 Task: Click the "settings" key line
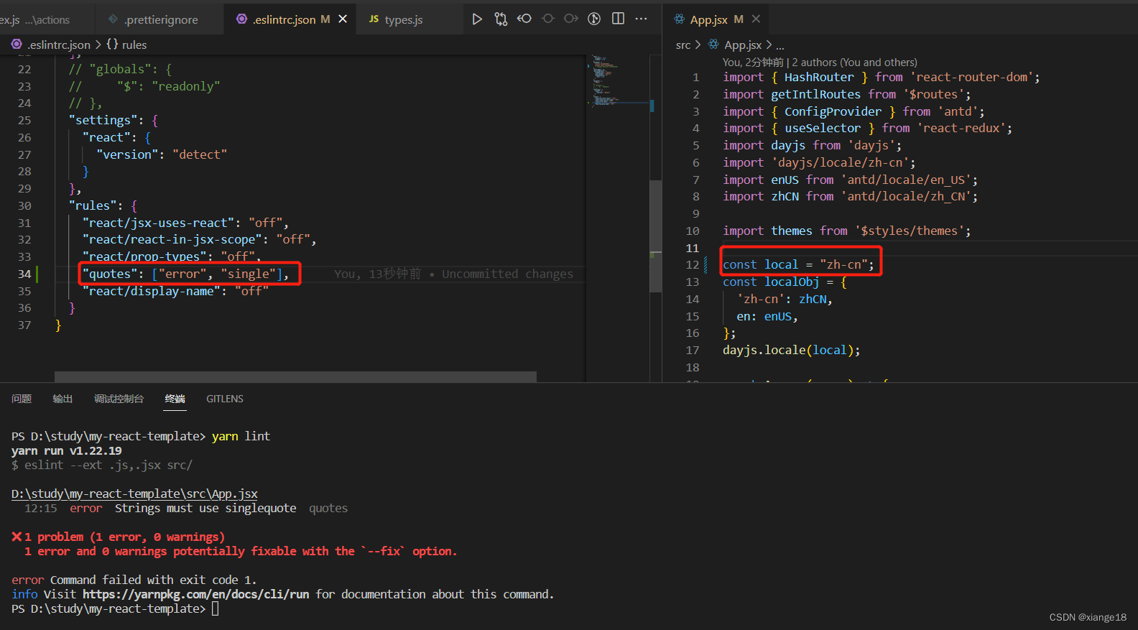click(114, 120)
